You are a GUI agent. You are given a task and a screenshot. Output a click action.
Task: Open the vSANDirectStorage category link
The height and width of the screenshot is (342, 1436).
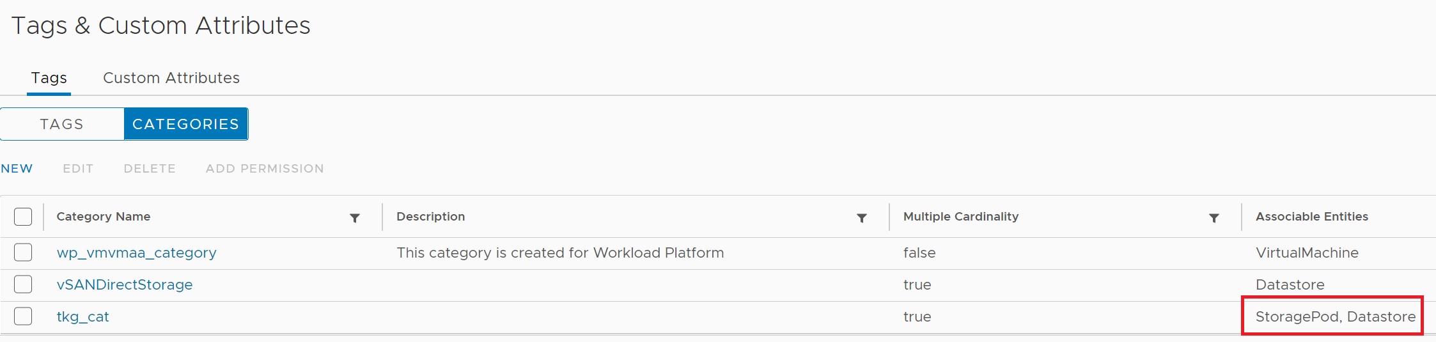tap(125, 285)
